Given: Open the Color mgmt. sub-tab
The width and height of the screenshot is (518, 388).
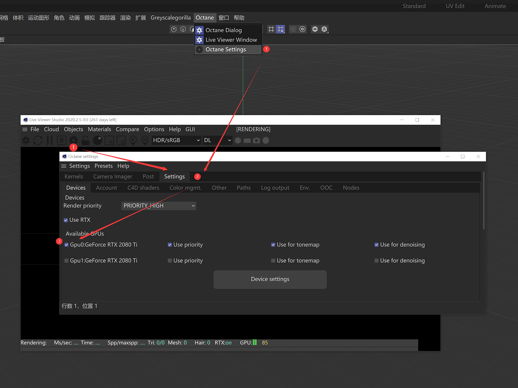Looking at the screenshot, I should 185,188.
